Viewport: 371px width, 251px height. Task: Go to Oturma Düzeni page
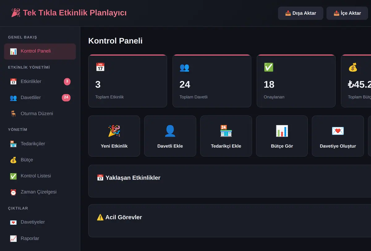click(x=40, y=114)
